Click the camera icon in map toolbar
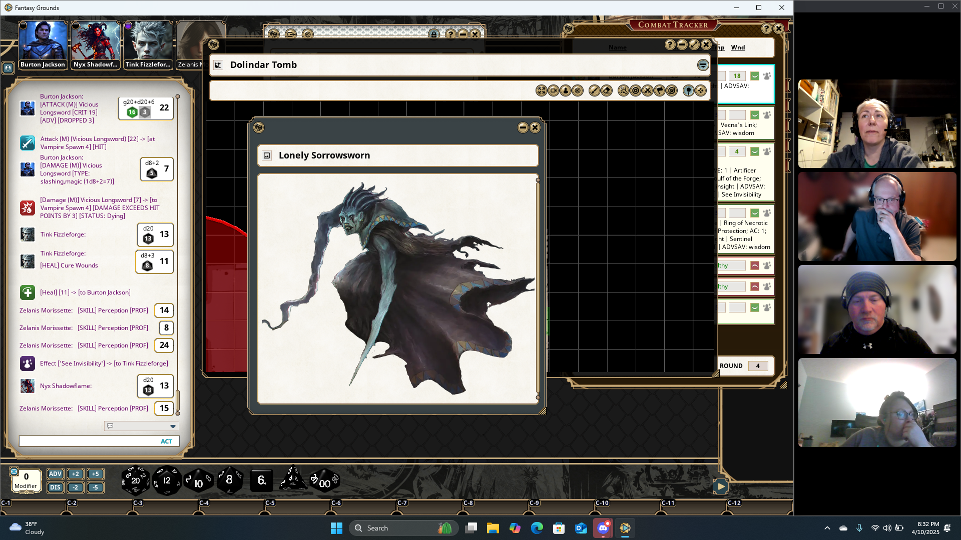 click(x=554, y=90)
